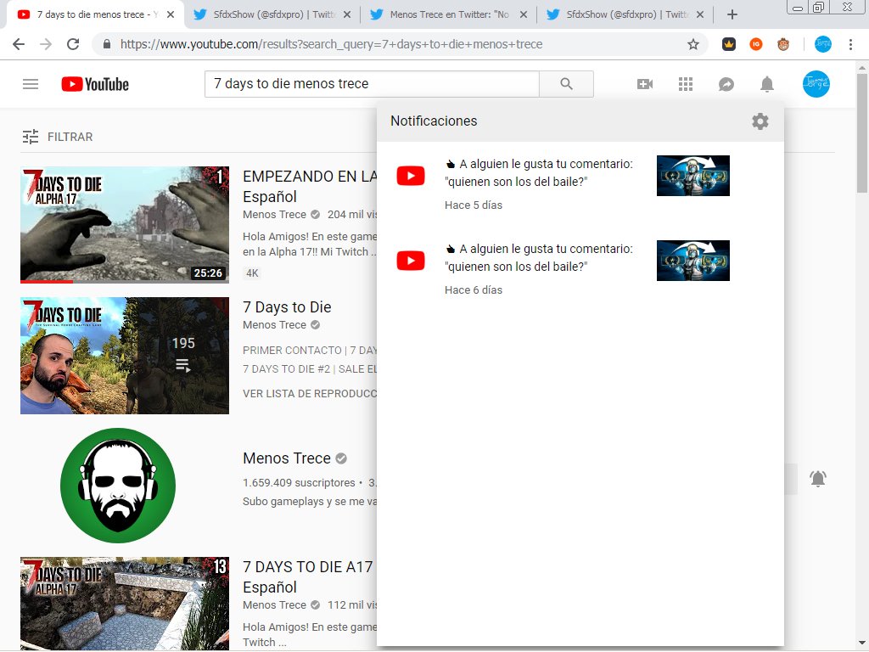Switch to the YouTube 7 days to die tab

click(94, 14)
